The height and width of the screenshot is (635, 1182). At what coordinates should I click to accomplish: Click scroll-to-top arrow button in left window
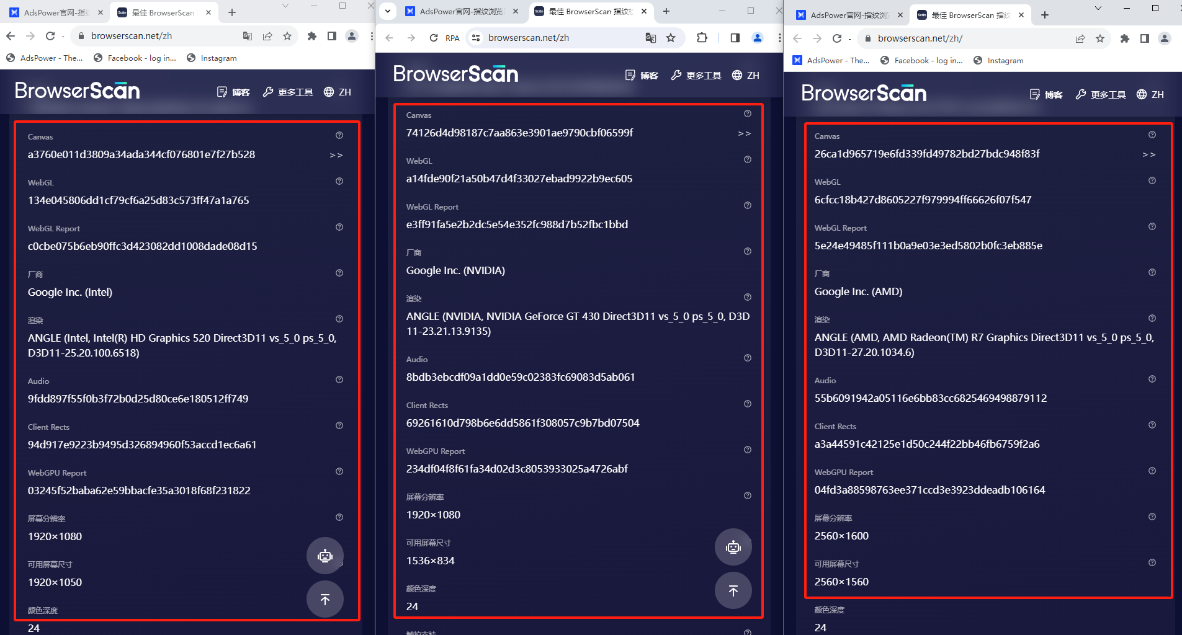[x=325, y=599]
